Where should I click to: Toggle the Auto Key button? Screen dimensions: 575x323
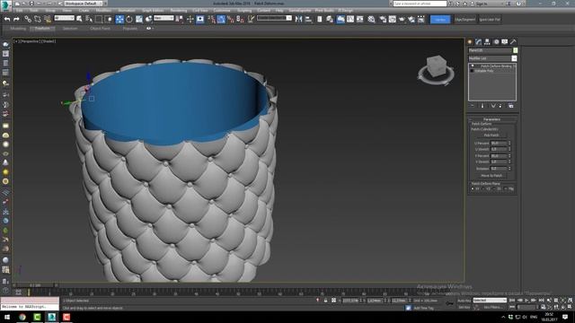pos(464,301)
